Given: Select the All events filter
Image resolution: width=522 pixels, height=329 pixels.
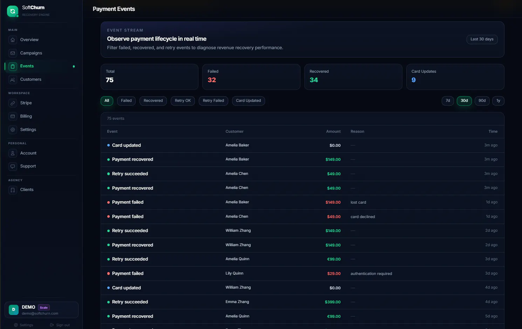Looking at the screenshot, I should tap(107, 101).
